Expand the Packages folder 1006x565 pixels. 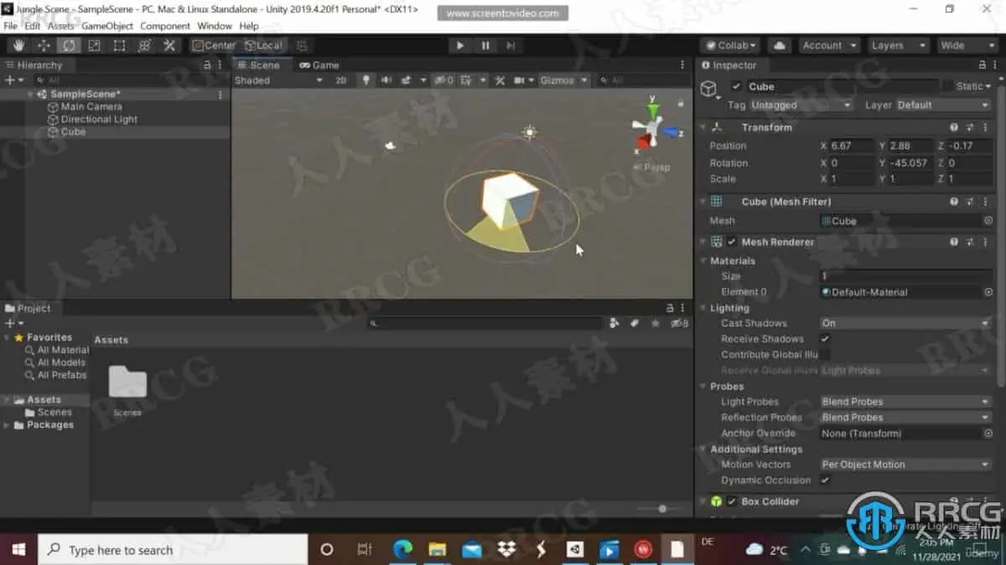point(8,425)
